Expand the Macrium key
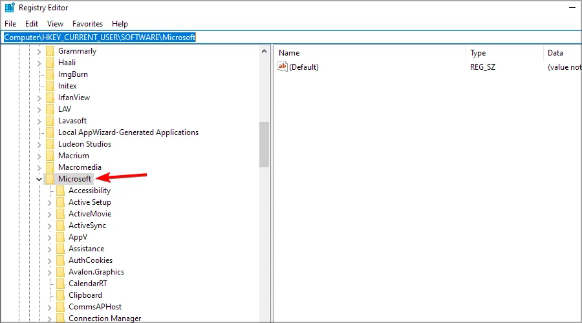The width and height of the screenshot is (582, 323). click(x=39, y=156)
